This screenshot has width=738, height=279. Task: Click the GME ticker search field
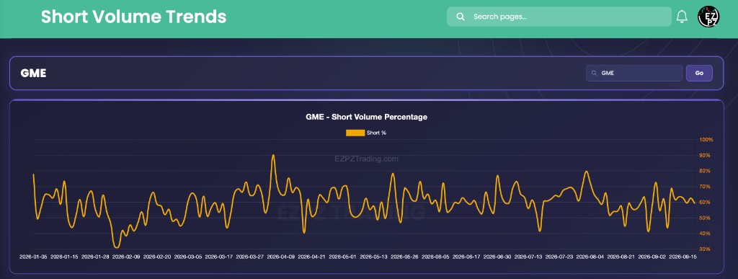click(x=634, y=73)
